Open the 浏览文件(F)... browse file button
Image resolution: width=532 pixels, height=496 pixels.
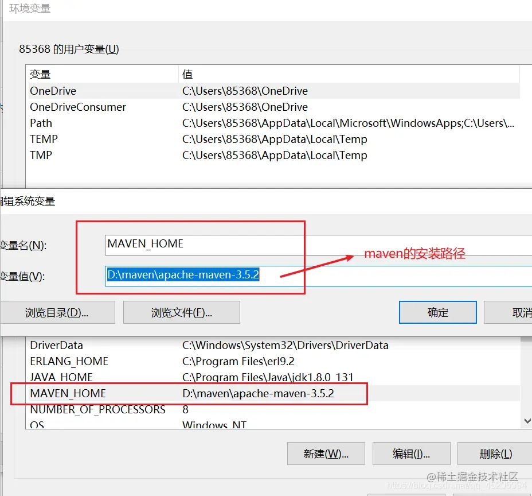pos(182,312)
